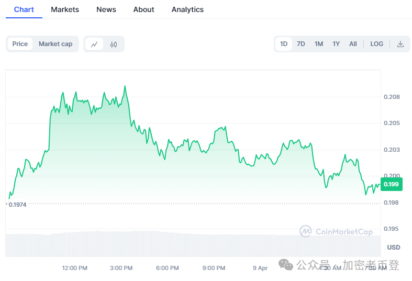Switch to line chart view icon
Image resolution: width=412 pixels, height=281 pixels.
[x=94, y=44]
